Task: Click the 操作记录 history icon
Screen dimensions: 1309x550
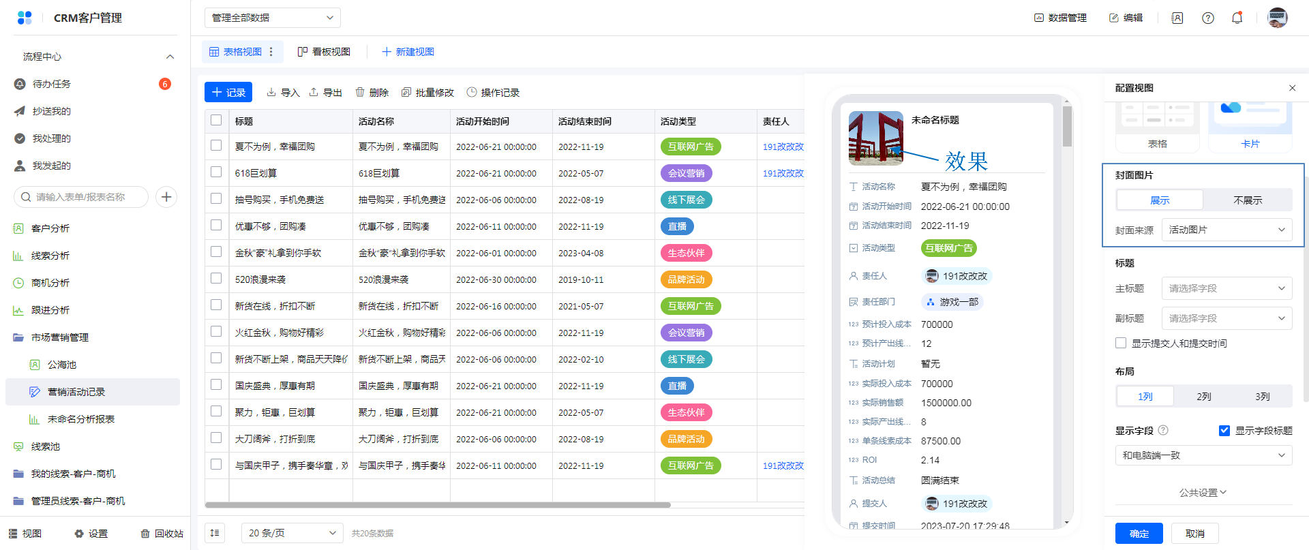Action: (x=472, y=92)
